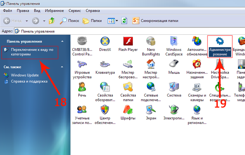Open the views dropdown arrow in toolbar
Image resolution: width=245 pixels, height=155 pixels.
point(117,21)
